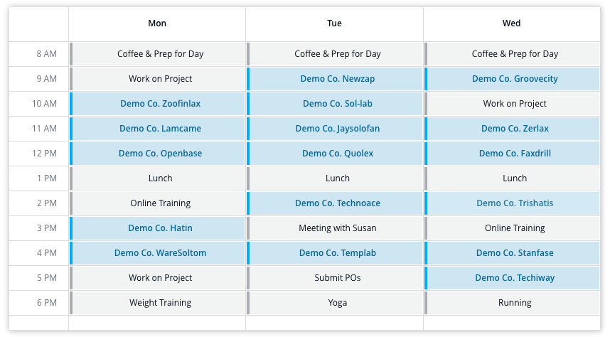610x337 pixels.
Task: Click the Weight Training event on Monday
Action: tap(160, 303)
